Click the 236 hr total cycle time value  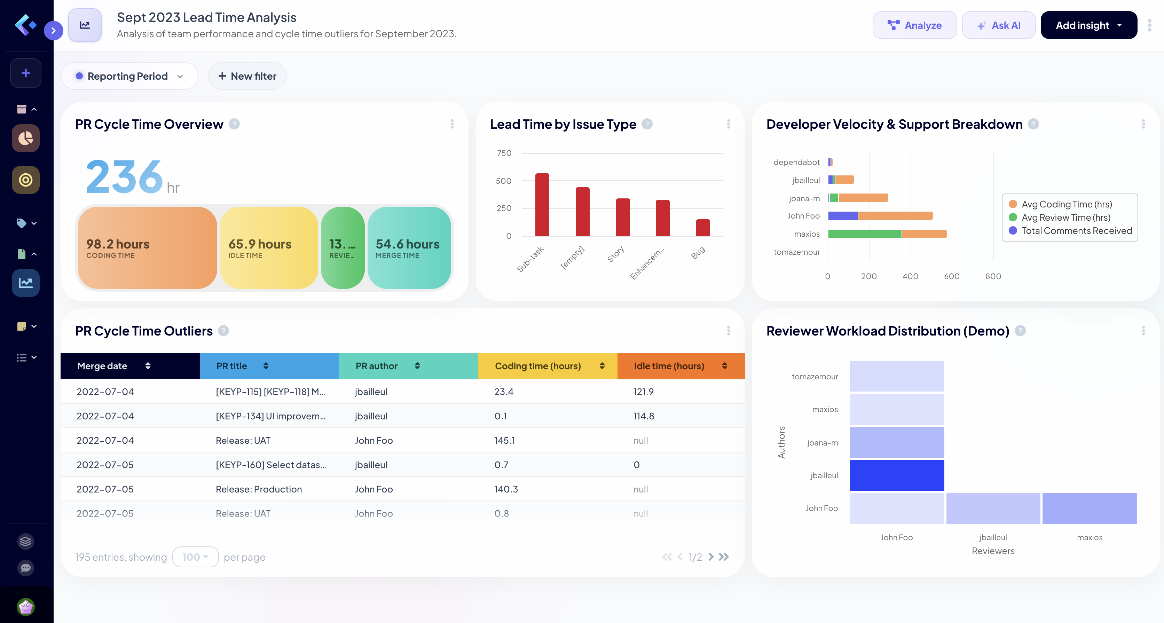pyautogui.click(x=132, y=177)
